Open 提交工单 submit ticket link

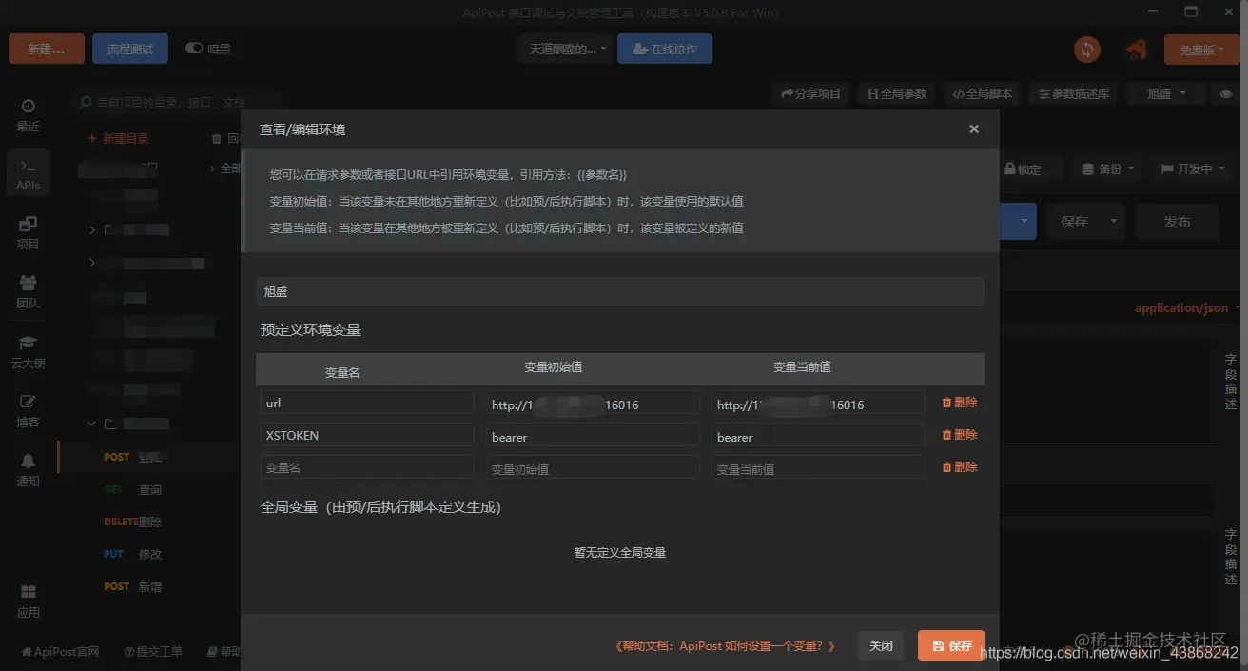[153, 651]
